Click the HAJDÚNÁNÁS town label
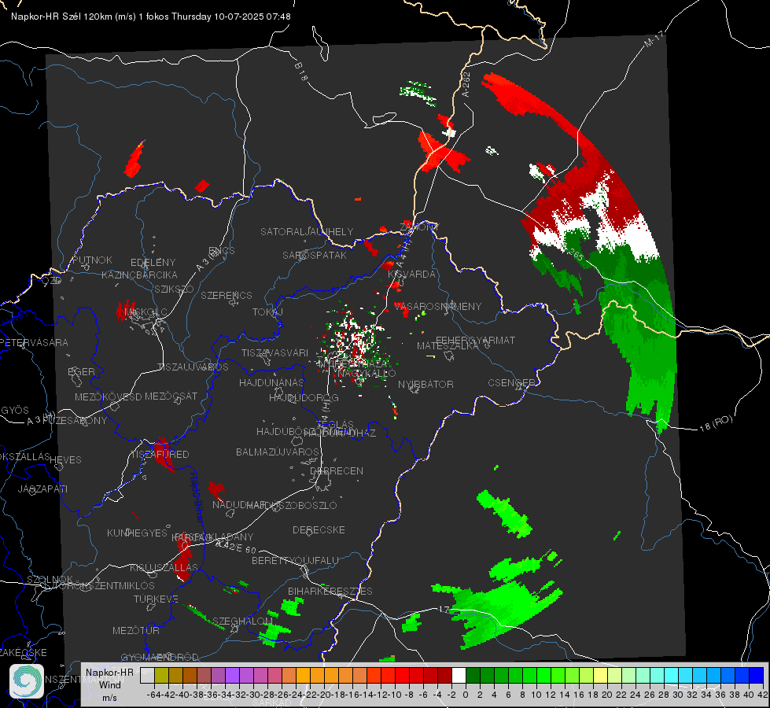Viewport: 770px width, 708px height. pos(271,382)
